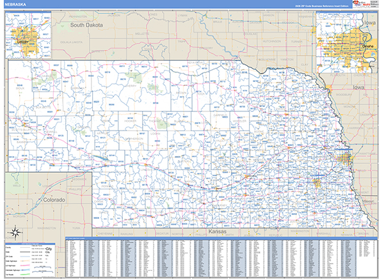Click the RAWLINS county label
Image resolution: width=384 pixels, height=279 pixels.
[127, 234]
